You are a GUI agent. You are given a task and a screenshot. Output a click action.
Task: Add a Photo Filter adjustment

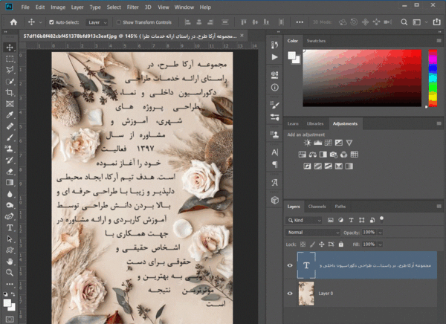point(333,155)
